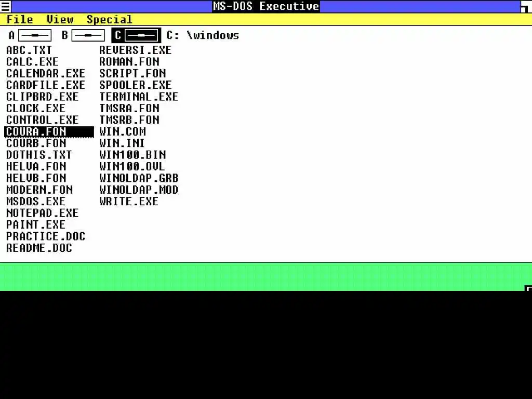
Task: Click the C: \windows path label
Action: [203, 35]
